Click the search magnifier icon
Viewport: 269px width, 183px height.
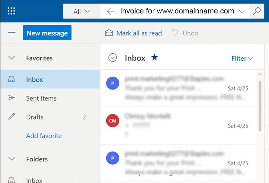(x=257, y=11)
